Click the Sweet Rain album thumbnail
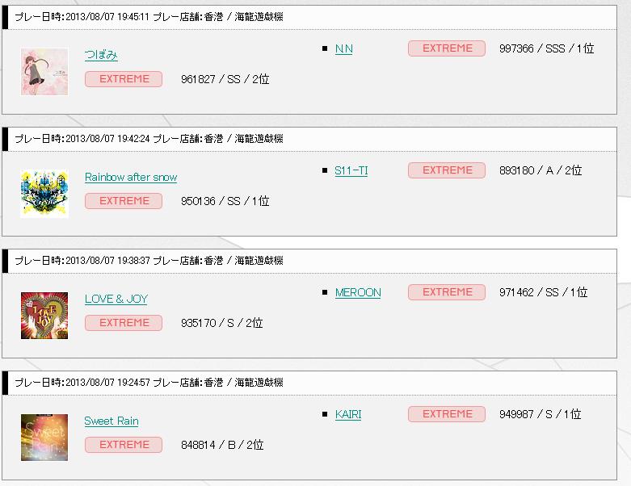The height and width of the screenshot is (486, 631). click(x=44, y=438)
